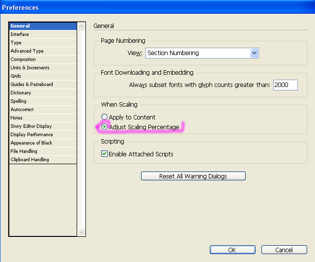Click the glyph count subset value field
This screenshot has width=315, height=262.
pos(285,85)
